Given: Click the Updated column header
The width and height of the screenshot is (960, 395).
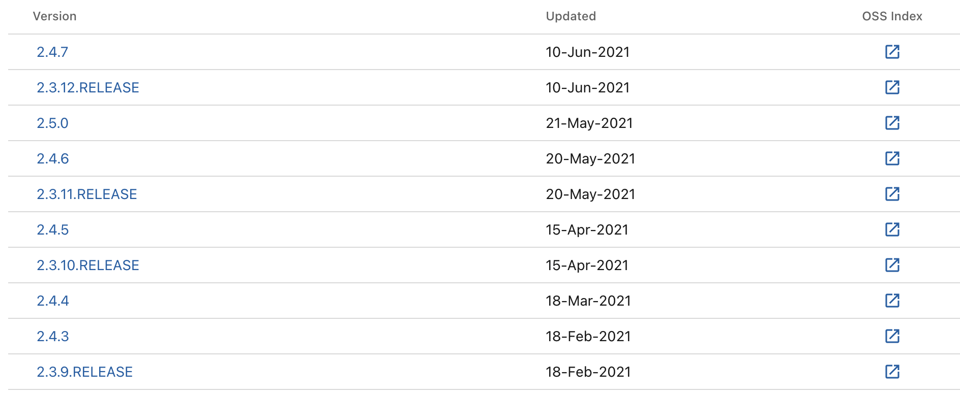Looking at the screenshot, I should point(571,16).
